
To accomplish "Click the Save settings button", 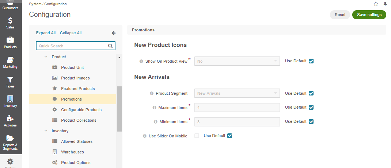I will click(369, 15).
